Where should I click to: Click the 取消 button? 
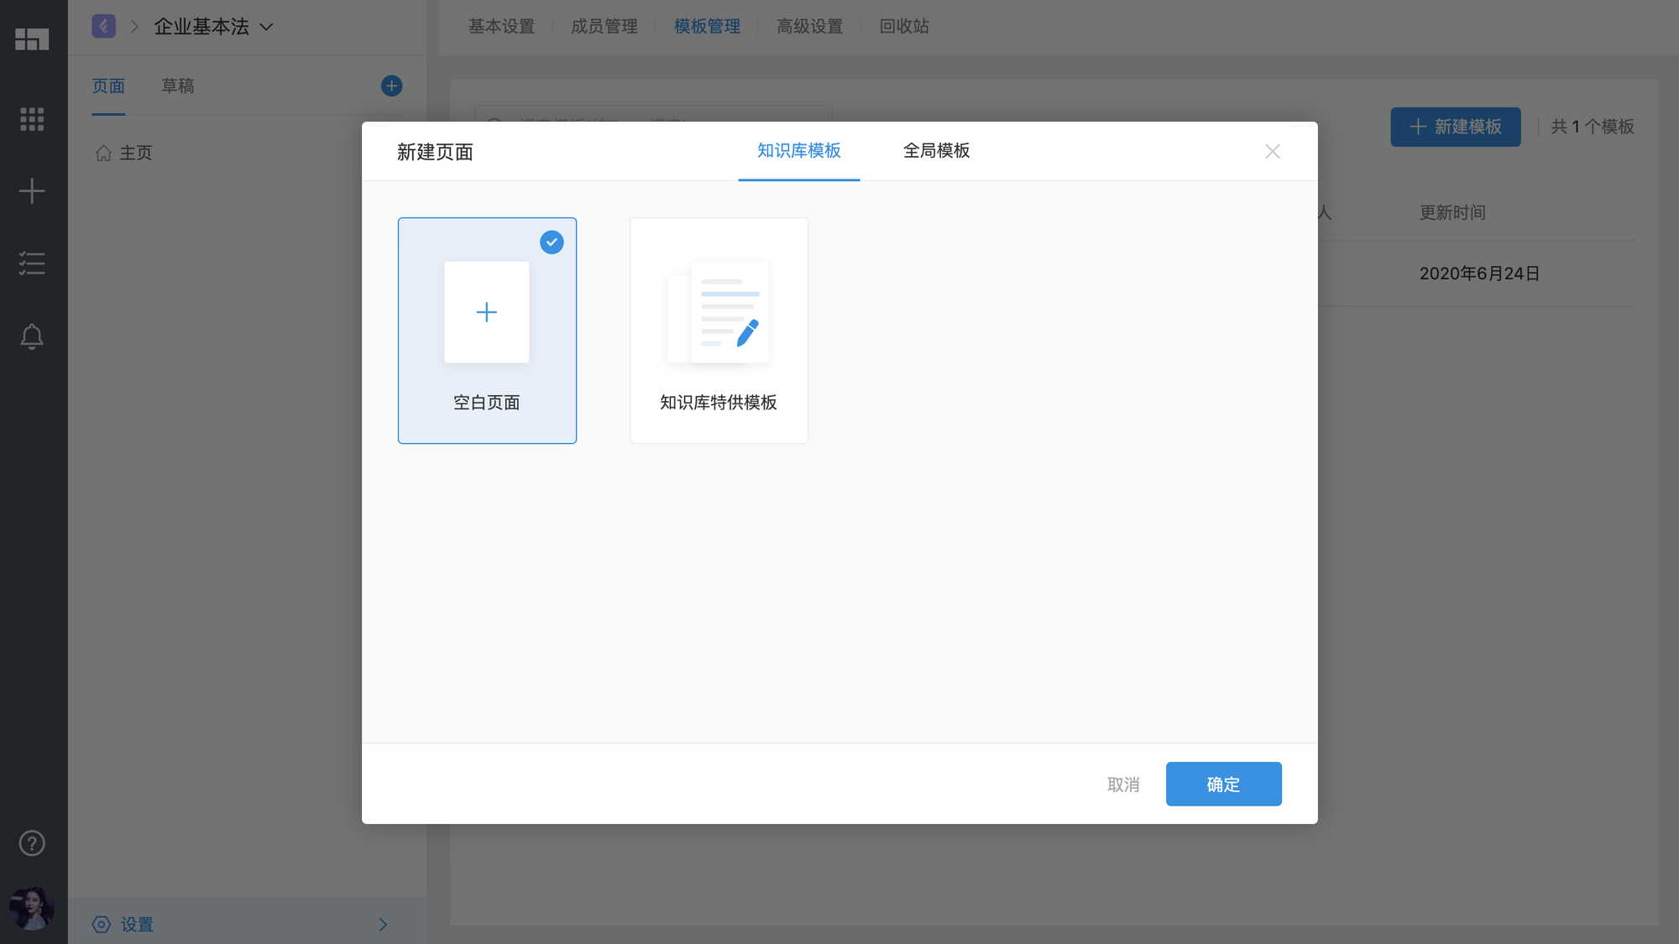click(1123, 785)
